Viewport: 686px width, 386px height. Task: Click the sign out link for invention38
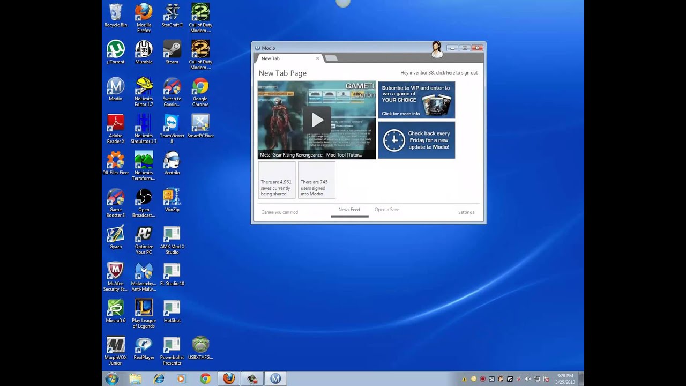[x=439, y=73]
